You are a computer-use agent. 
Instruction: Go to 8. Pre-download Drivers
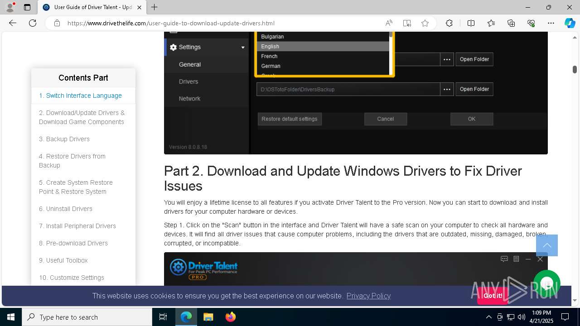(73, 243)
